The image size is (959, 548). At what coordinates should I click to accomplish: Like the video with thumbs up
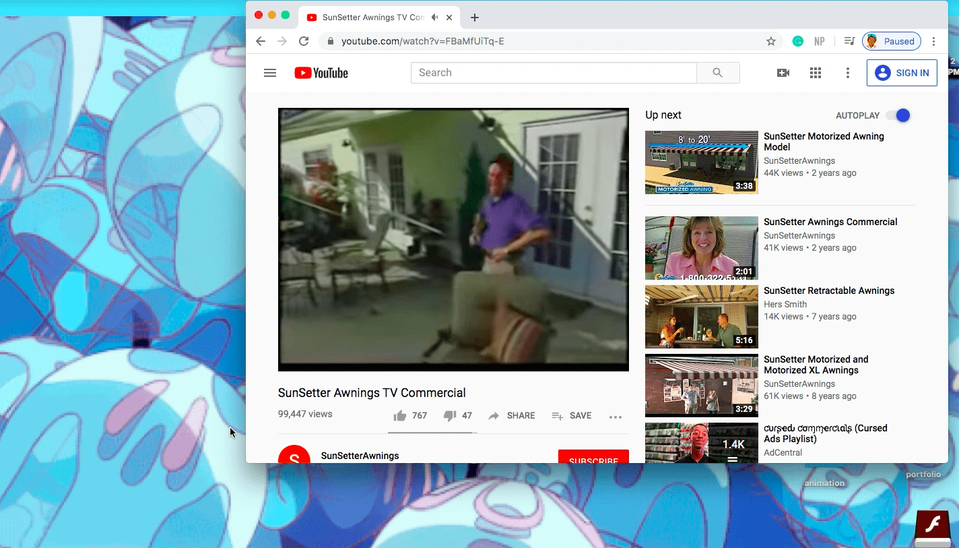[400, 416]
